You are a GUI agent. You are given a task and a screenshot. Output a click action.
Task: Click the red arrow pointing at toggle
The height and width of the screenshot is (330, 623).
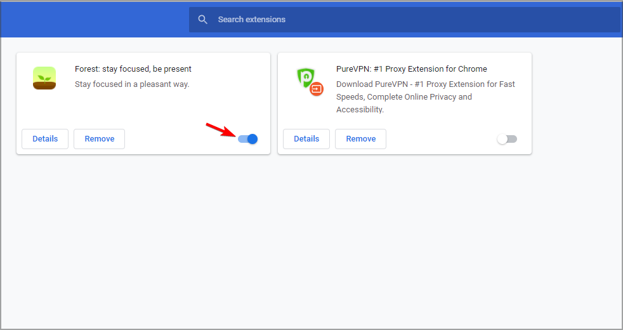221,129
